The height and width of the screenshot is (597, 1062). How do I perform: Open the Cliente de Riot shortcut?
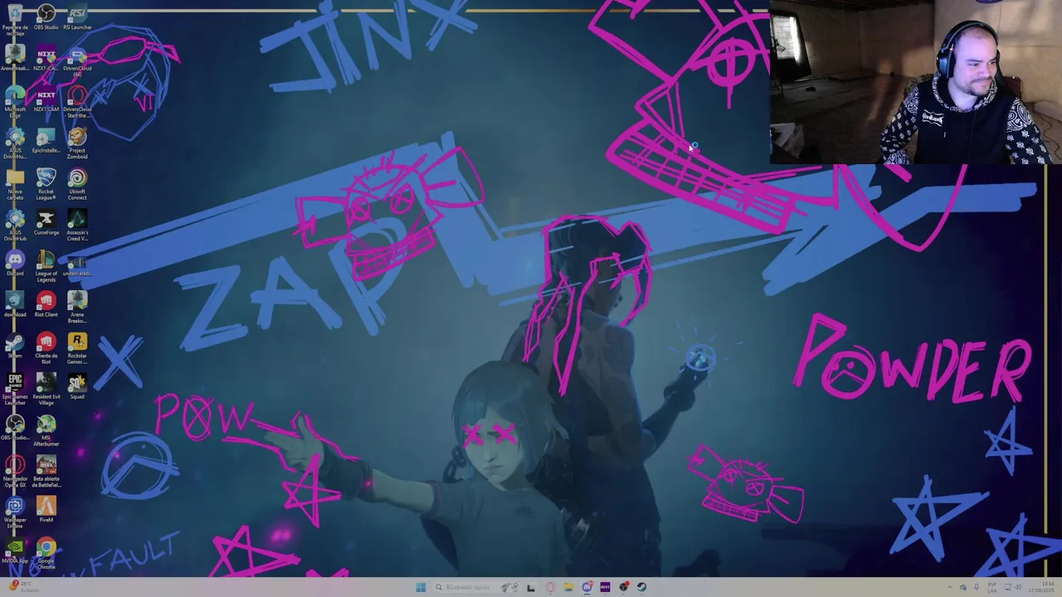point(46,347)
